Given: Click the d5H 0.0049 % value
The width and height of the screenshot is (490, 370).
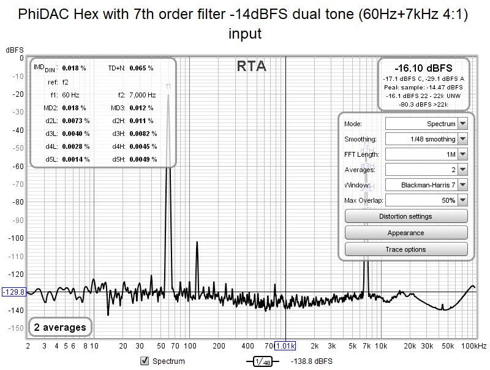Looking at the screenshot, I should tap(143, 159).
